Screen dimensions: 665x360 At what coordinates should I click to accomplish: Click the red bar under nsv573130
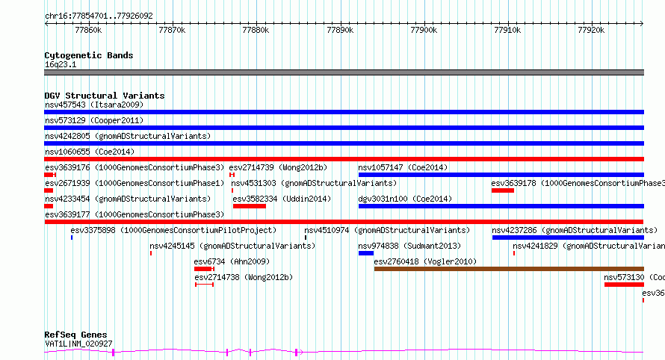625,285
